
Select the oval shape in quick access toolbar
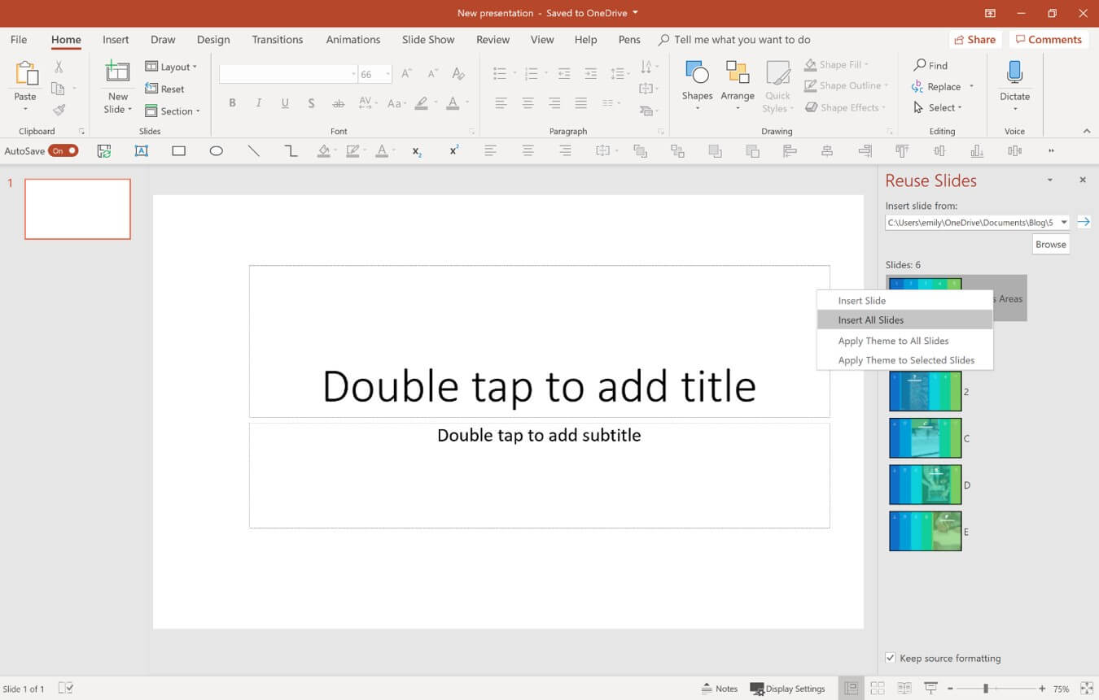216,151
